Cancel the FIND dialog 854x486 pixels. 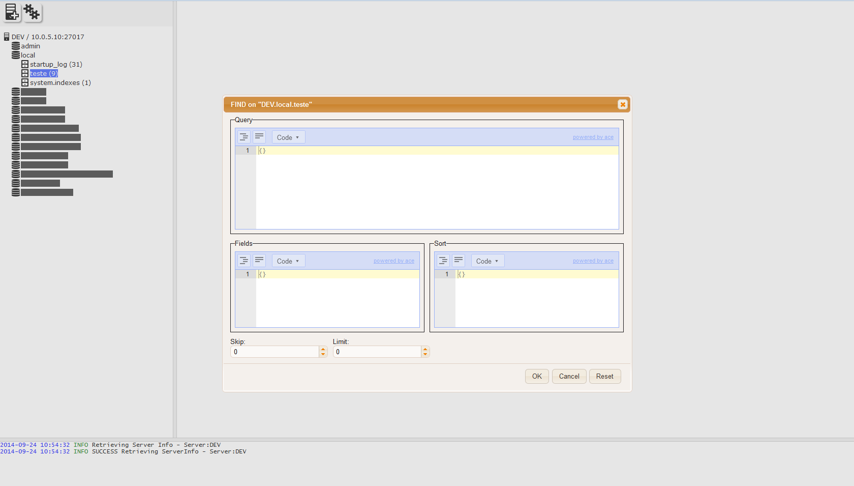[x=569, y=376]
